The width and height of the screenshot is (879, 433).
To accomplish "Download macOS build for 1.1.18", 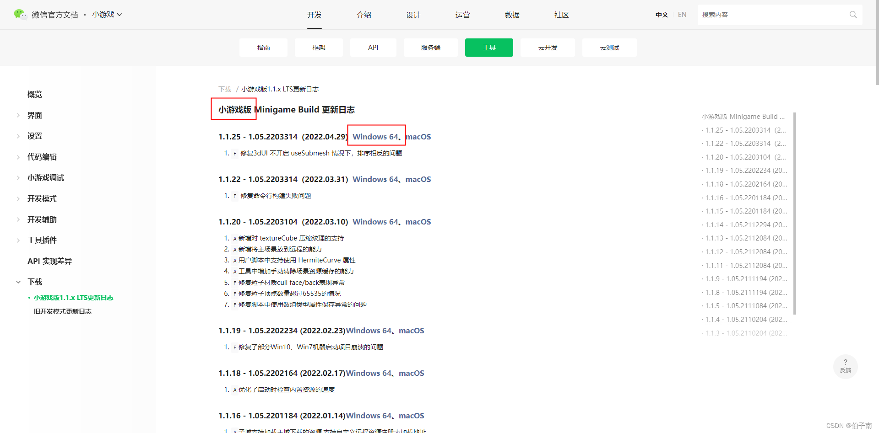I will 412,373.
